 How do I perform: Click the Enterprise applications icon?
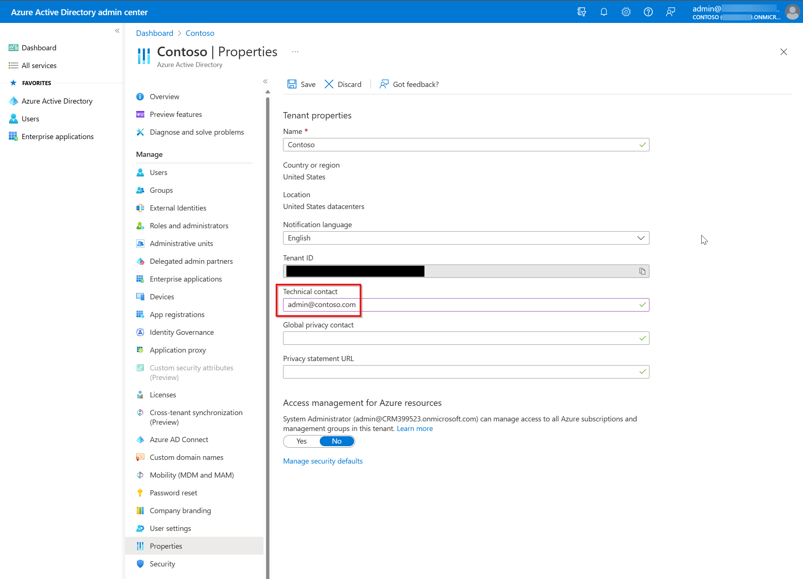(13, 136)
